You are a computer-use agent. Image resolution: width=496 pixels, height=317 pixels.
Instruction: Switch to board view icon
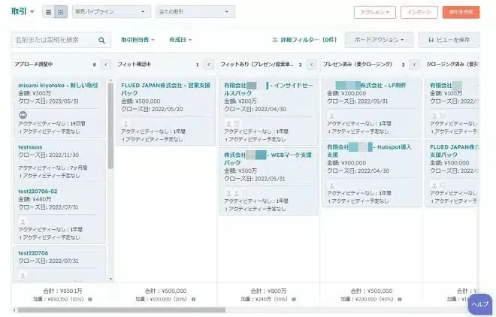61,13
